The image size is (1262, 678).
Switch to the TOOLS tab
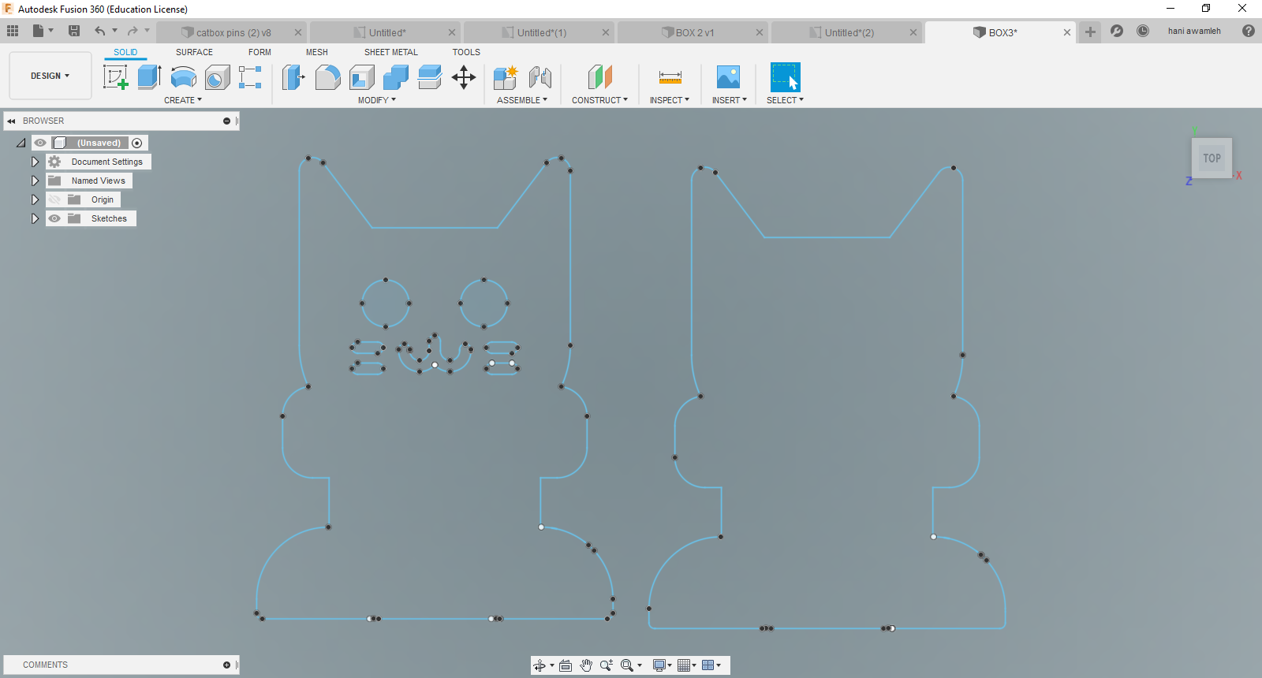[x=466, y=52]
